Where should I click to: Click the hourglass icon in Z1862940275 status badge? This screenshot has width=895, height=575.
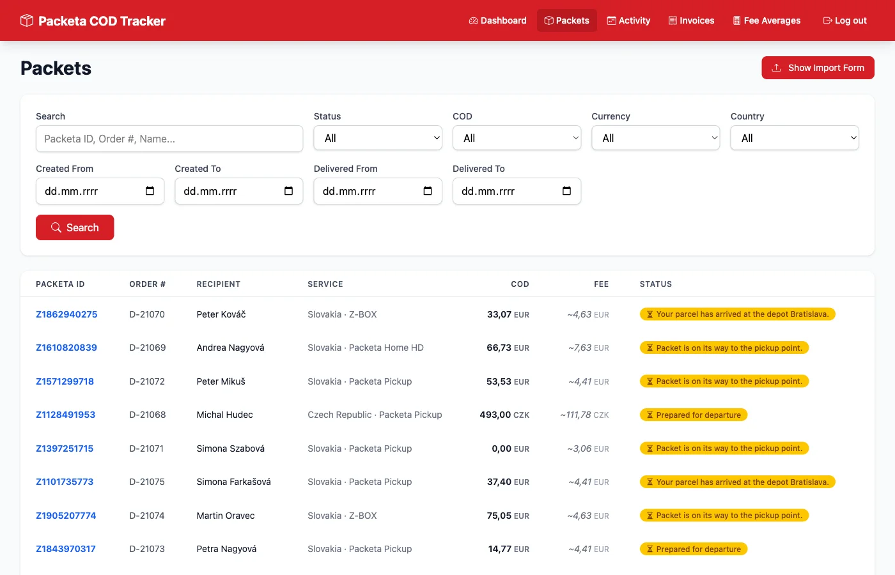650,314
